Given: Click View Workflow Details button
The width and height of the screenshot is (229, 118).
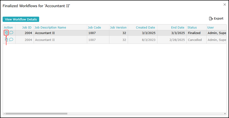Looking at the screenshot, I should (21, 19).
